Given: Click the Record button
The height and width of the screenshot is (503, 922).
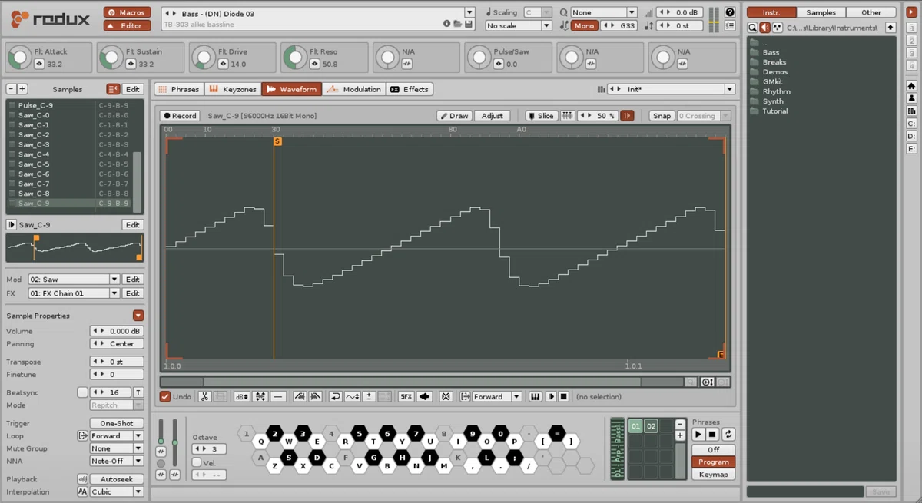Looking at the screenshot, I should tap(180, 116).
